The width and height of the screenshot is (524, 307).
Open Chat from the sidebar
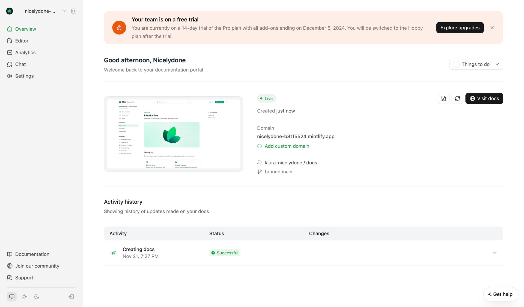coord(20,64)
